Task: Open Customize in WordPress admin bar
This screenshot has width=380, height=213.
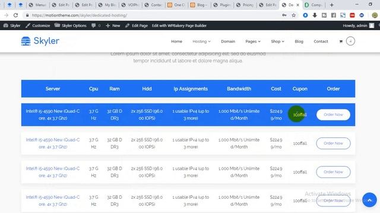Action: pyautogui.click(x=38, y=25)
